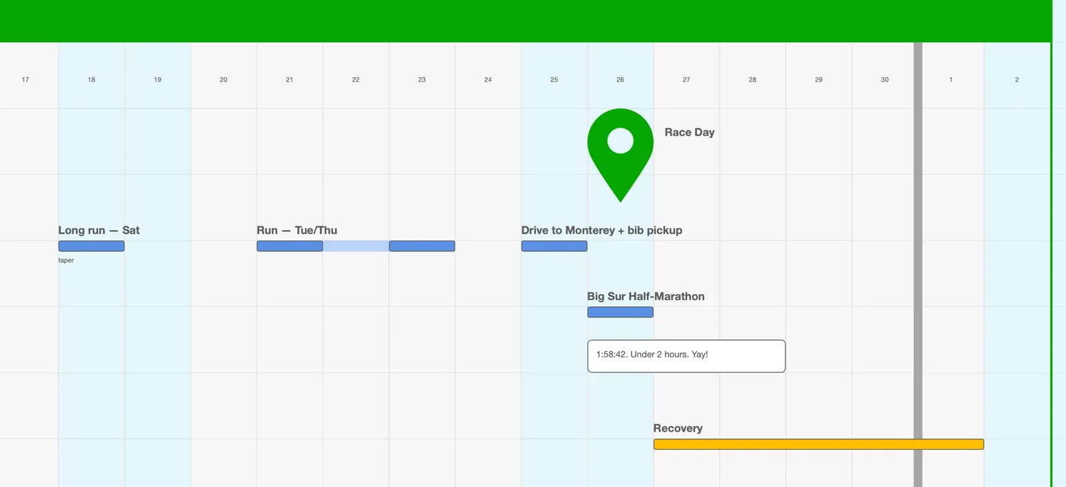Click the second Run — Tue/Thu bar on day 23
The height and width of the screenshot is (487, 1066).
click(x=422, y=246)
